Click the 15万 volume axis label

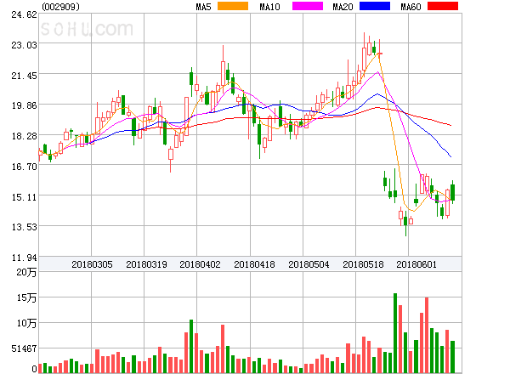(26, 297)
